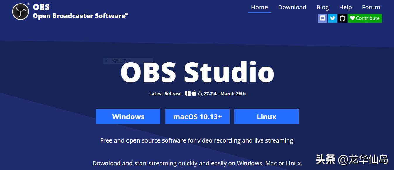This screenshot has width=394, height=170.
Task: Click the Windows logo beside Latest Release
Action: pos(188,93)
